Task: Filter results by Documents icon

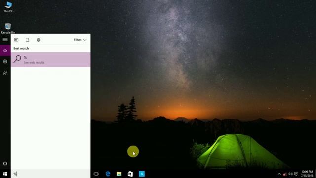Action: [28, 40]
